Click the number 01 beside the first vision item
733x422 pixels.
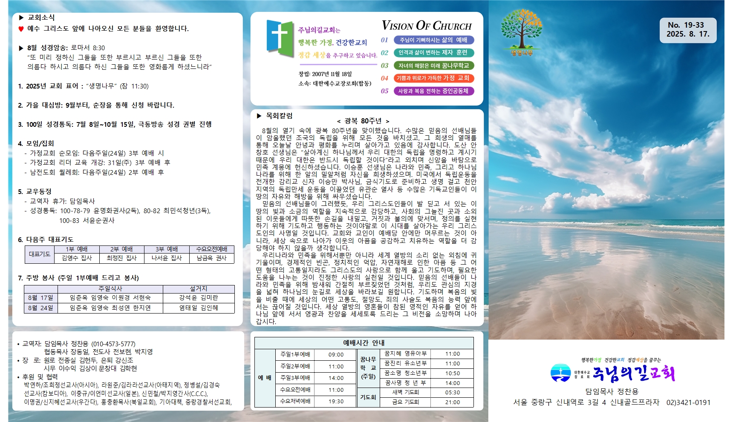384,40
